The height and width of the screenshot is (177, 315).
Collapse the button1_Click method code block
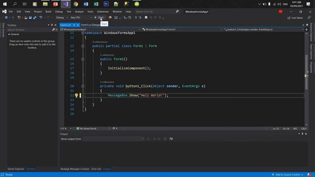pos(83,86)
